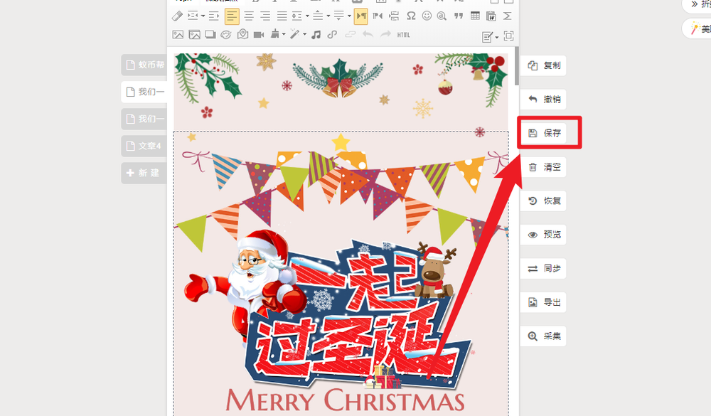Insert a page break
Image resolution: width=711 pixels, height=416 pixels.
tap(394, 16)
